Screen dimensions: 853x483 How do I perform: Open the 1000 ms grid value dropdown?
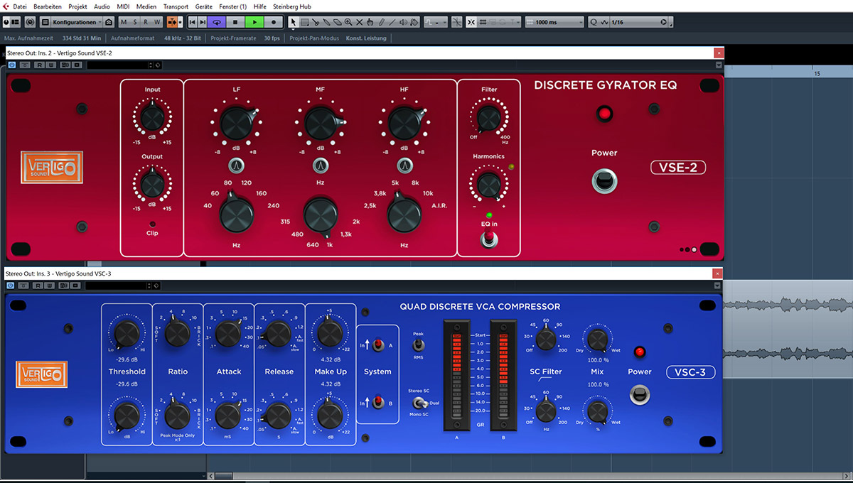(553, 22)
